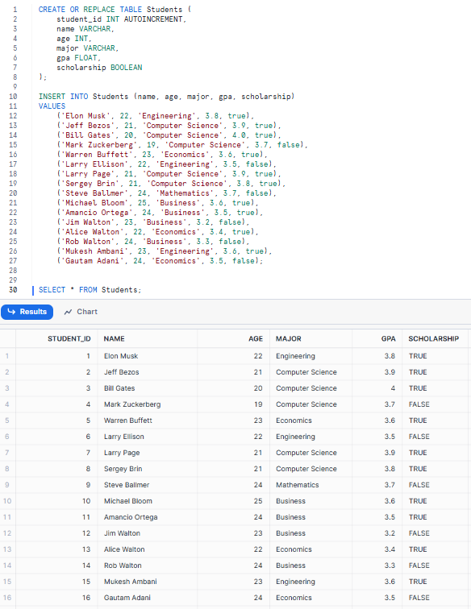Click the row number 16 in results gutter
The height and width of the screenshot is (609, 471).
[x=7, y=598]
